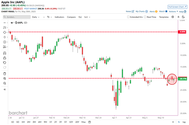Select the 1D time range
Screen dimensions: 189x125
(x=13, y=122)
